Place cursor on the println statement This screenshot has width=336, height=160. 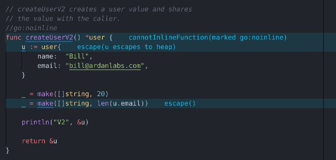pos(55,122)
